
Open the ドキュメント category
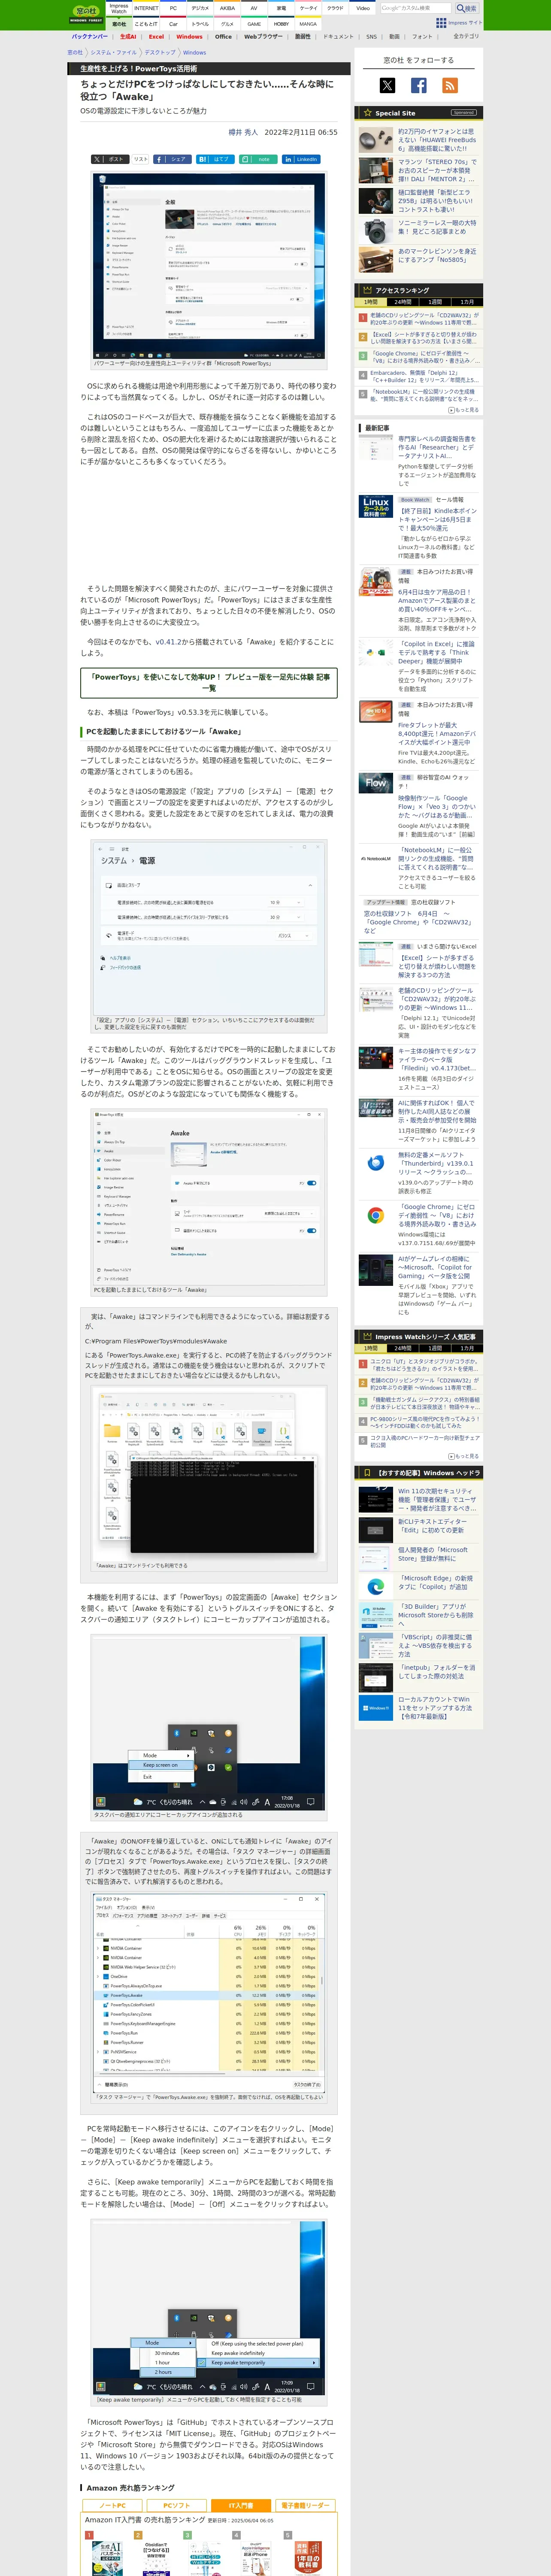coord(338,37)
